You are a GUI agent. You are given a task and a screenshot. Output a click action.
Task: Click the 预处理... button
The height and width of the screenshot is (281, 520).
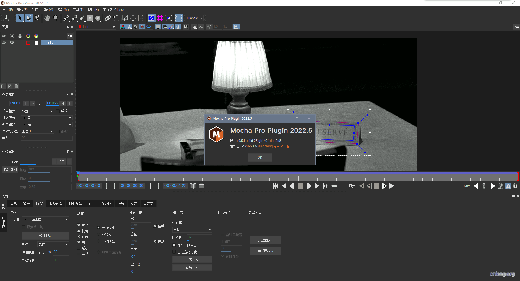45,236
